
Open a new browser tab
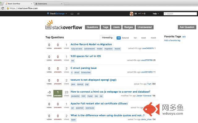click(67, 4)
